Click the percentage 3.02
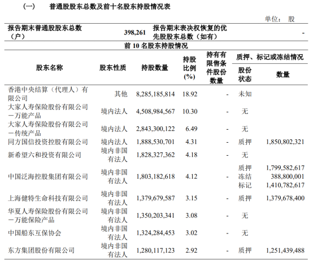313x260 pixels. coord(192,233)
